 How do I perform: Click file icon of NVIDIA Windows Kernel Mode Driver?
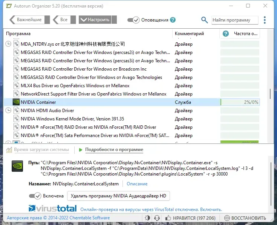[x=16, y=119]
